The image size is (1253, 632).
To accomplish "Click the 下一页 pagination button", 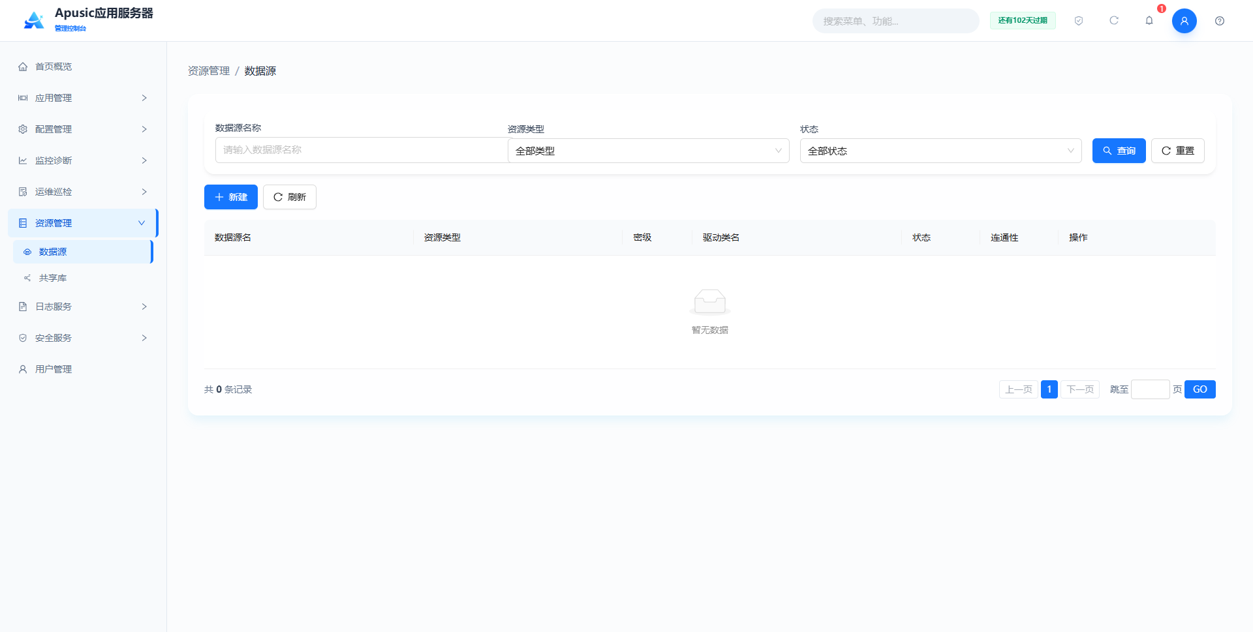I will coord(1080,389).
